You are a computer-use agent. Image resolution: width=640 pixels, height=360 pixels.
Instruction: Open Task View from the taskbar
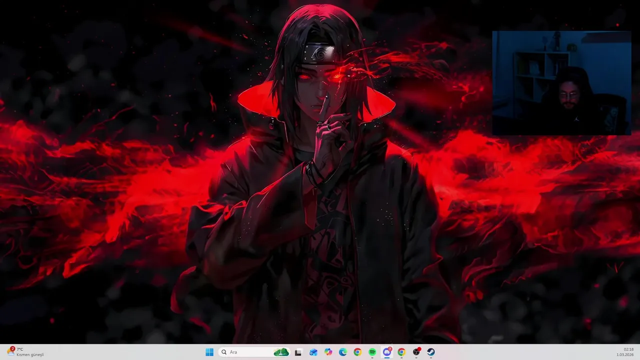[298, 352]
